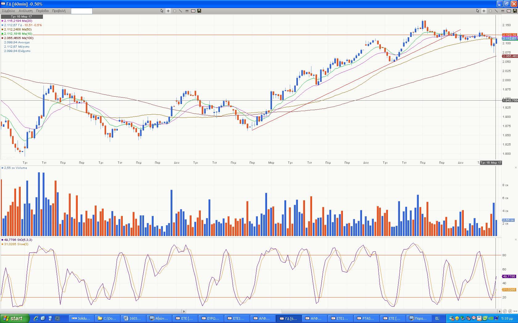Click the 1.943,756 horizontal line price tag
The height and width of the screenshot is (323, 518).
(510, 101)
